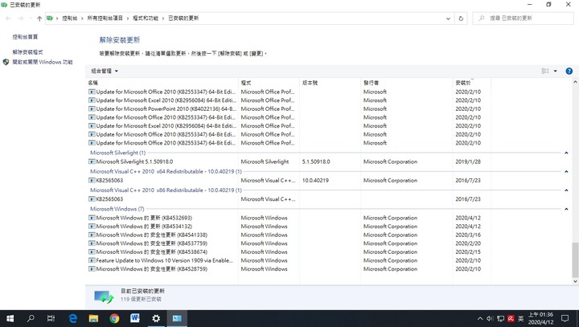Click the forward navigation arrow
579x327 pixels.
click(x=21, y=18)
